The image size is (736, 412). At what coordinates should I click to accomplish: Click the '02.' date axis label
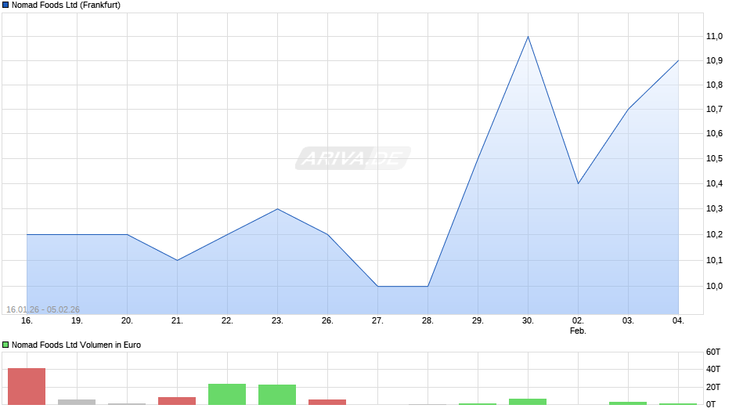click(x=579, y=321)
